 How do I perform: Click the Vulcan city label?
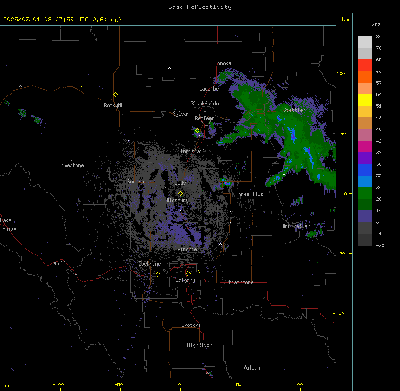coord(252,368)
